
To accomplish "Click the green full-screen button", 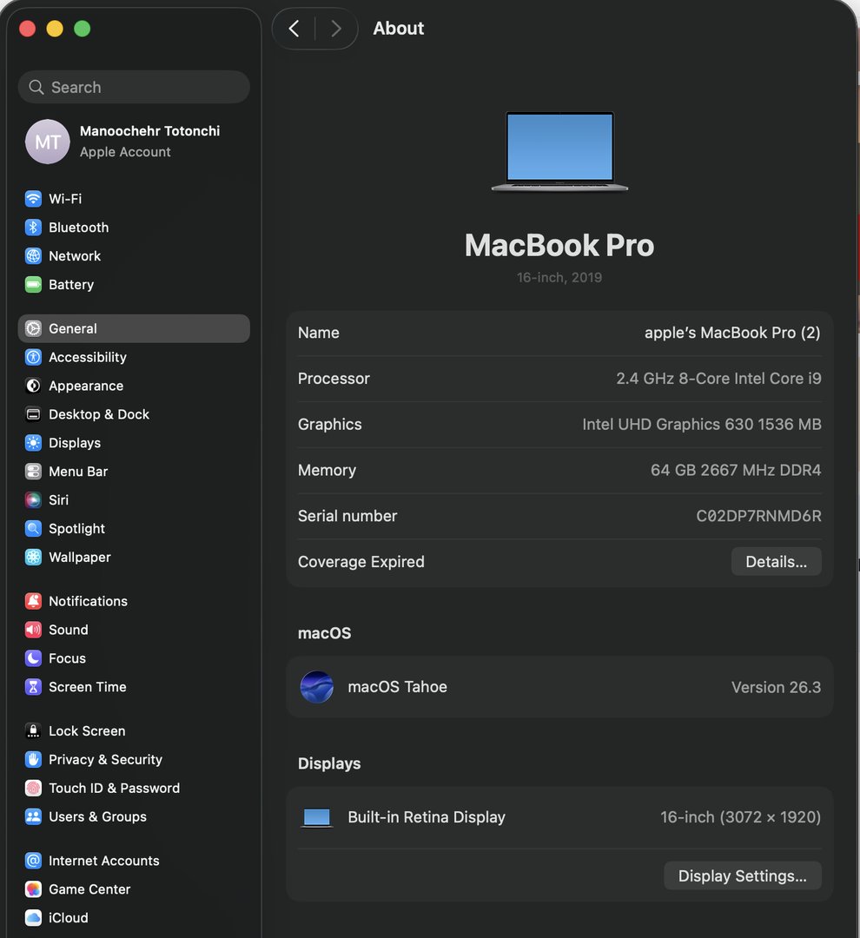I will pos(82,29).
